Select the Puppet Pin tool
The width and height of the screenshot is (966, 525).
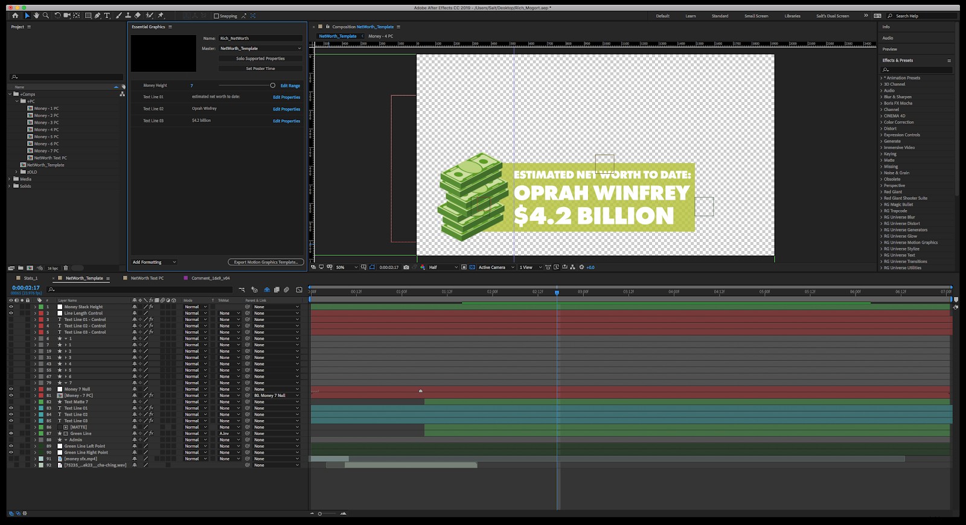161,16
